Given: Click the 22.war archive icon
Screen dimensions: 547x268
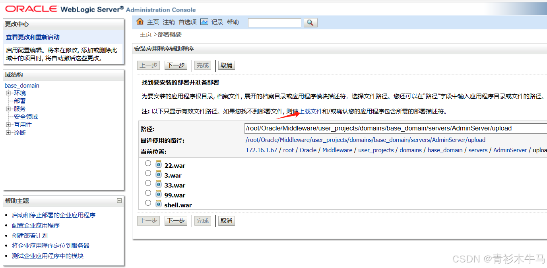Looking at the screenshot, I should coord(159,164).
